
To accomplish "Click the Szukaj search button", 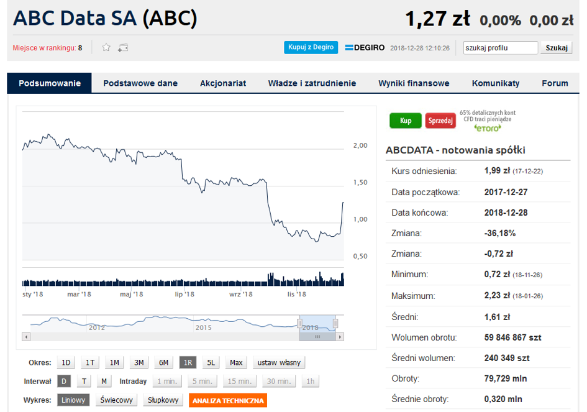I will pos(557,48).
